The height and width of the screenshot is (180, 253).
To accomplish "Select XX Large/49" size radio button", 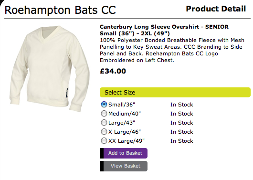I will point(104,140).
